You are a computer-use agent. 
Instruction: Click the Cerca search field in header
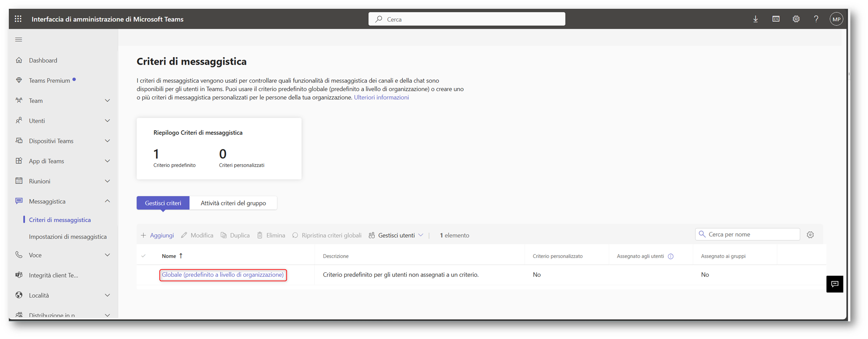pyautogui.click(x=467, y=19)
